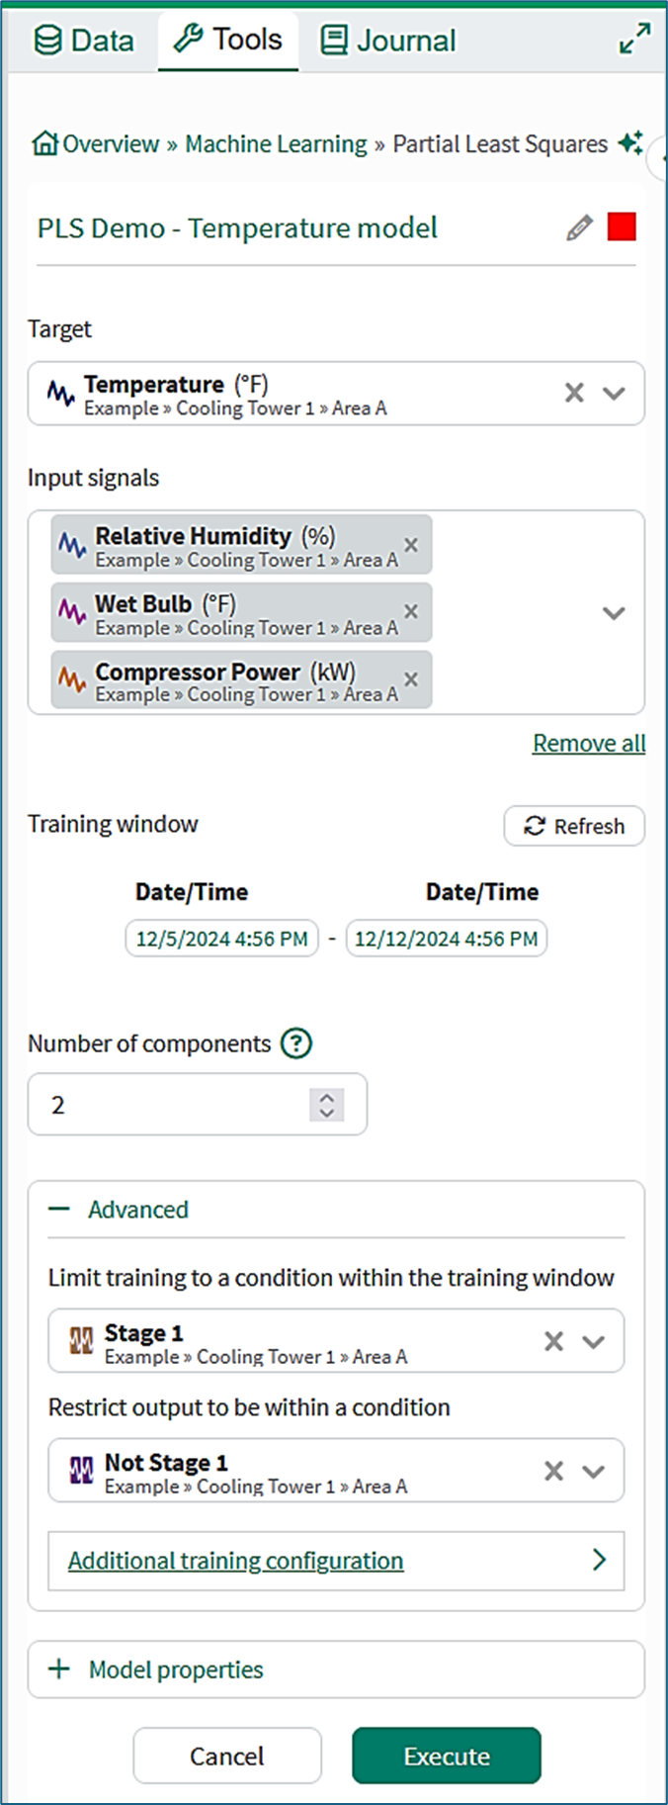Screen dimensions: 668x1805
Task: Click the AI sparkle assistant icon
Action: tap(629, 143)
